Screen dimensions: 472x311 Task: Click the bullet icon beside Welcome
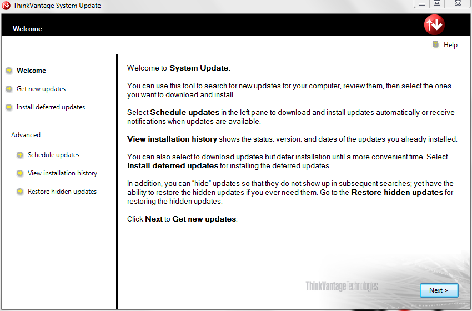(9, 71)
